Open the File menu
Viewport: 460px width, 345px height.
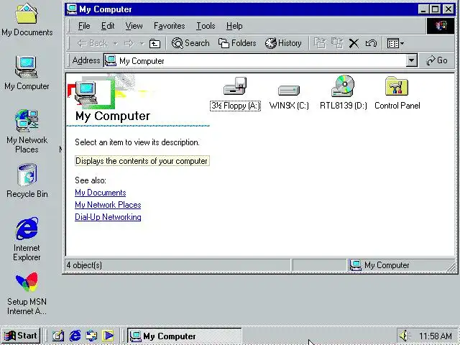pos(84,26)
